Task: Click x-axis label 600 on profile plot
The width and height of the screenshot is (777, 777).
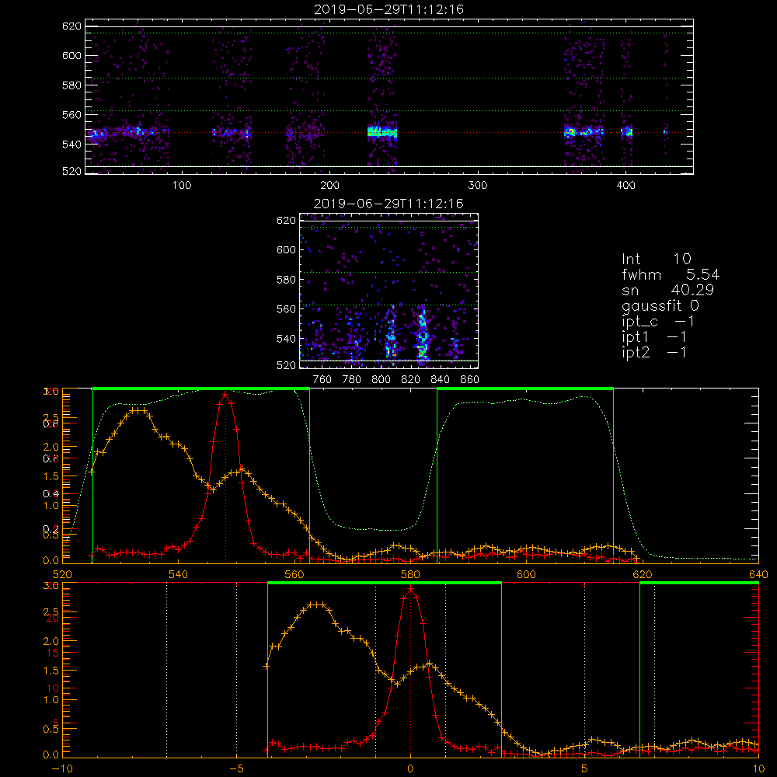Action: [526, 574]
